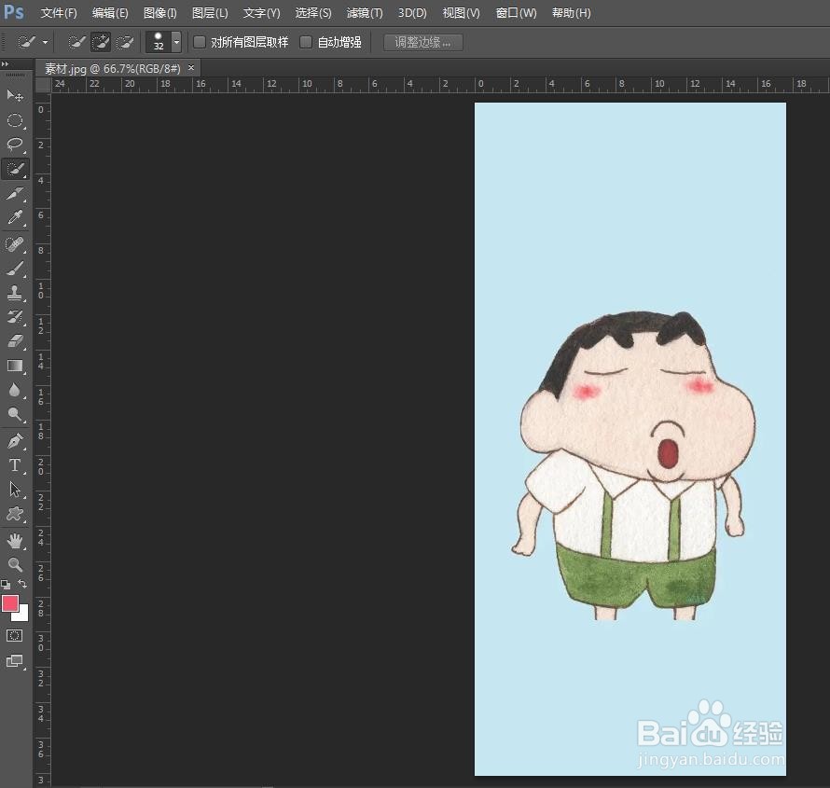
Task: Select the History Brush tool
Action: tap(15, 317)
